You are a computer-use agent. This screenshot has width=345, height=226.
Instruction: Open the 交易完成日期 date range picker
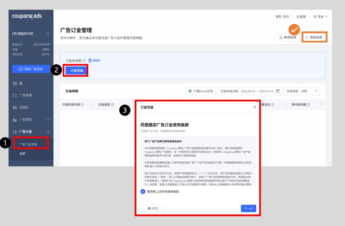[250, 91]
